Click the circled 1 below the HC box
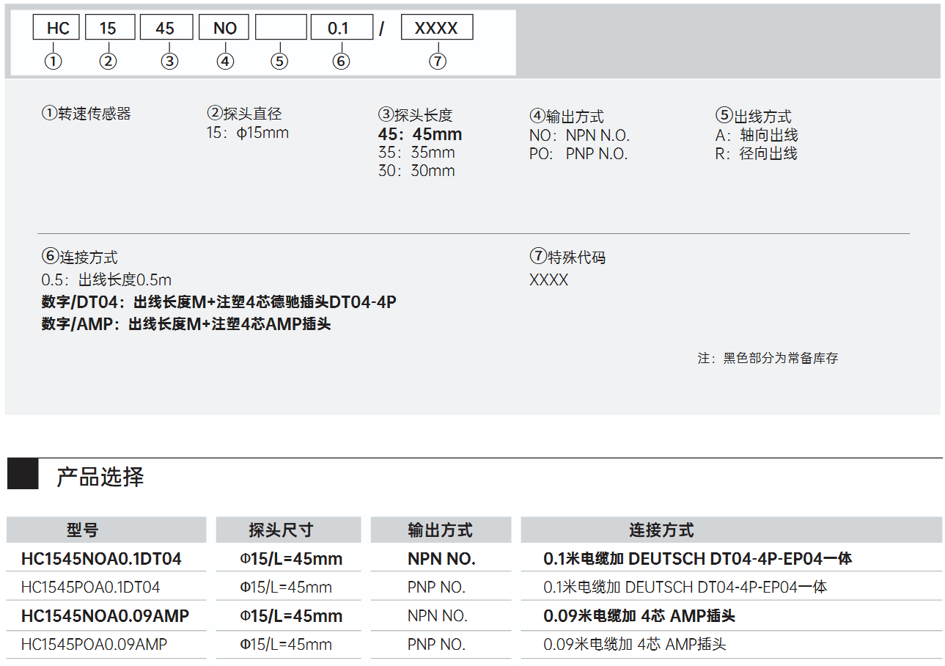The width and height of the screenshot is (945, 666). [x=54, y=62]
